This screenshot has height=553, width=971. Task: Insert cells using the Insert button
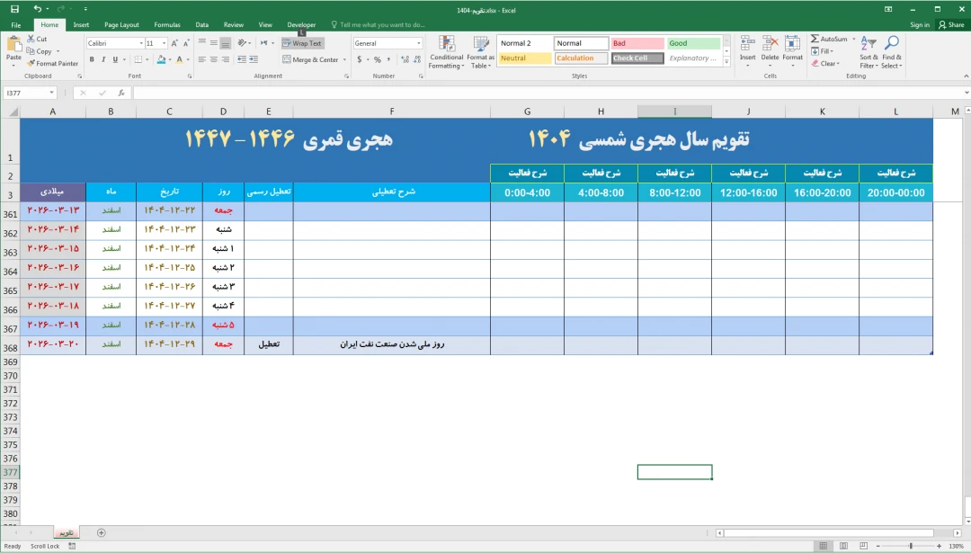pos(747,52)
